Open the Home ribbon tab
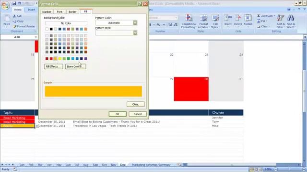Viewport: 307px width, 172px height. pyautogui.click(x=18, y=10)
